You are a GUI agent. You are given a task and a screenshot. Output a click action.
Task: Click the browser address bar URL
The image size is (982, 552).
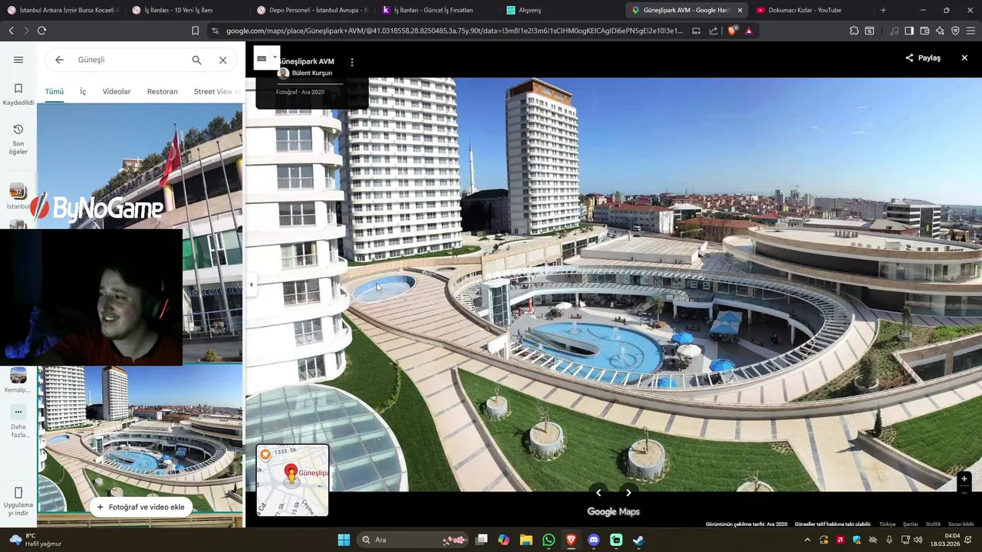coord(454,31)
